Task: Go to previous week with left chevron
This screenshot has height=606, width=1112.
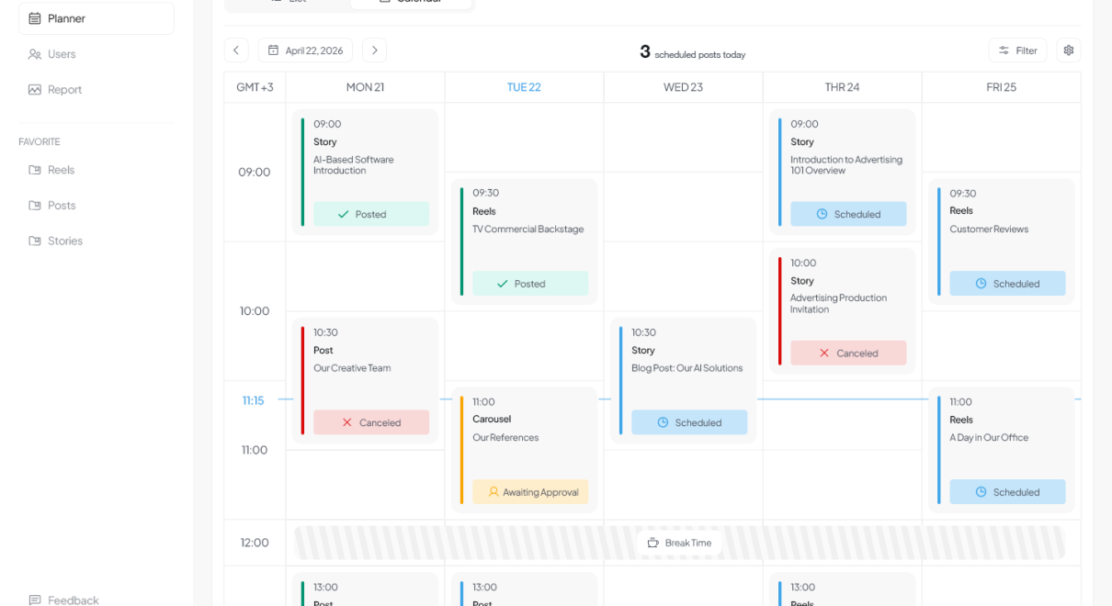Action: pyautogui.click(x=236, y=50)
